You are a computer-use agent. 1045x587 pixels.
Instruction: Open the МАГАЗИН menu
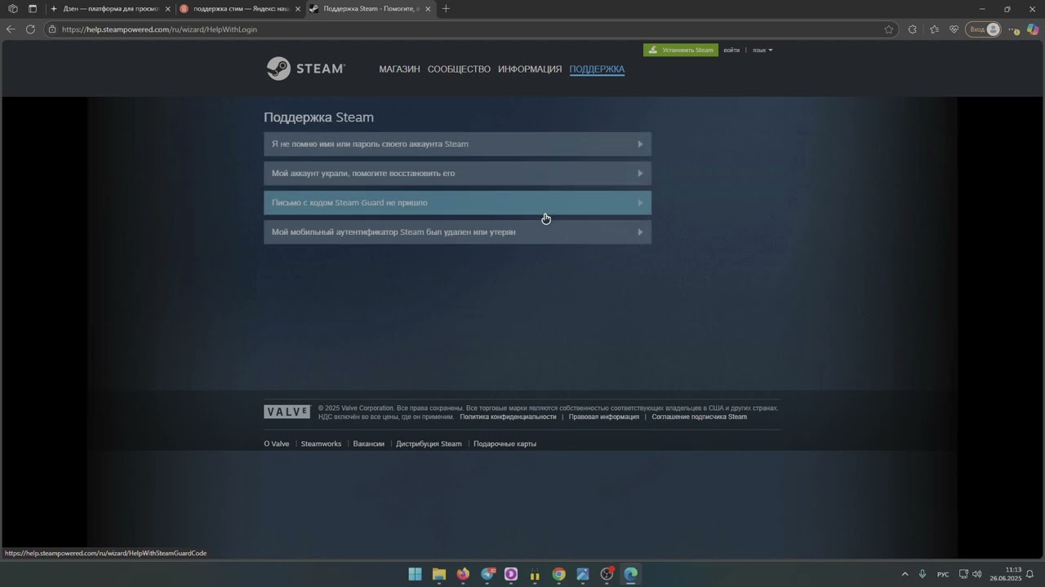[x=399, y=69]
